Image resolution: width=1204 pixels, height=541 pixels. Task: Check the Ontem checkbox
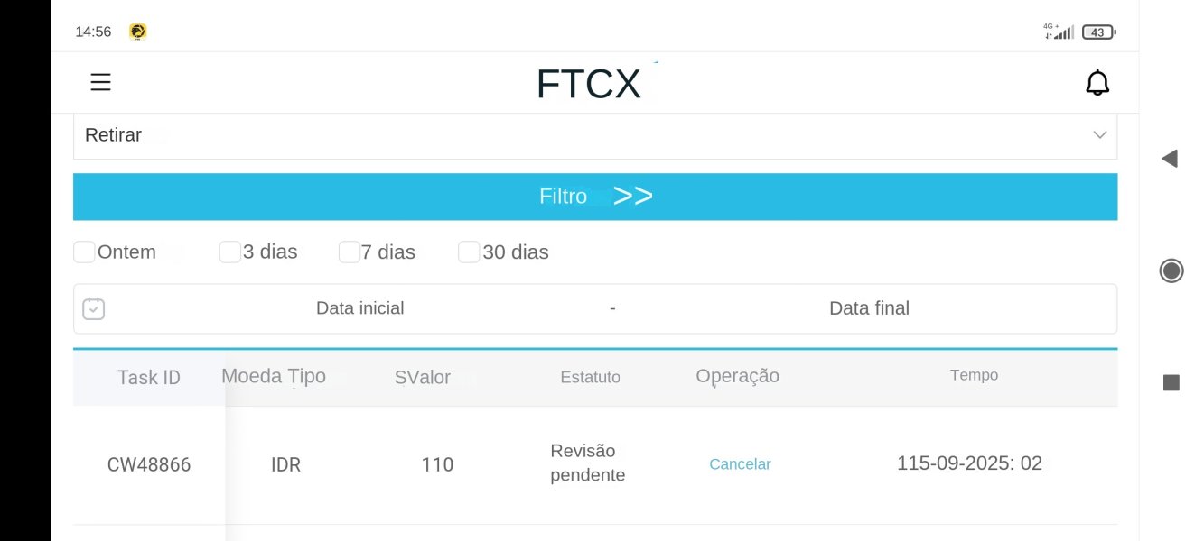pyautogui.click(x=84, y=252)
